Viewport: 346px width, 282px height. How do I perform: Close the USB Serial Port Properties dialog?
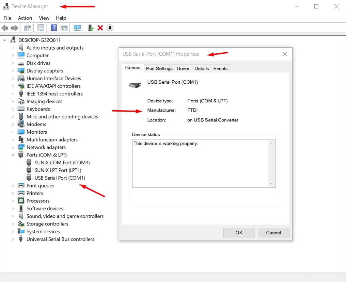tap(285, 54)
